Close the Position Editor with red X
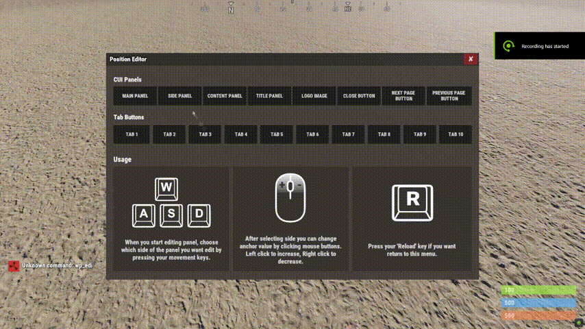Viewport: 585px width, 329px height. [471, 59]
